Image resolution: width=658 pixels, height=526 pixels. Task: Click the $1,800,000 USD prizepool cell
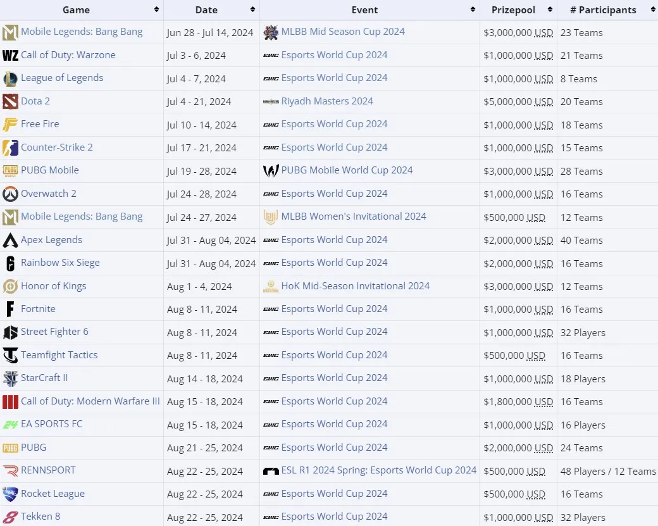click(518, 402)
